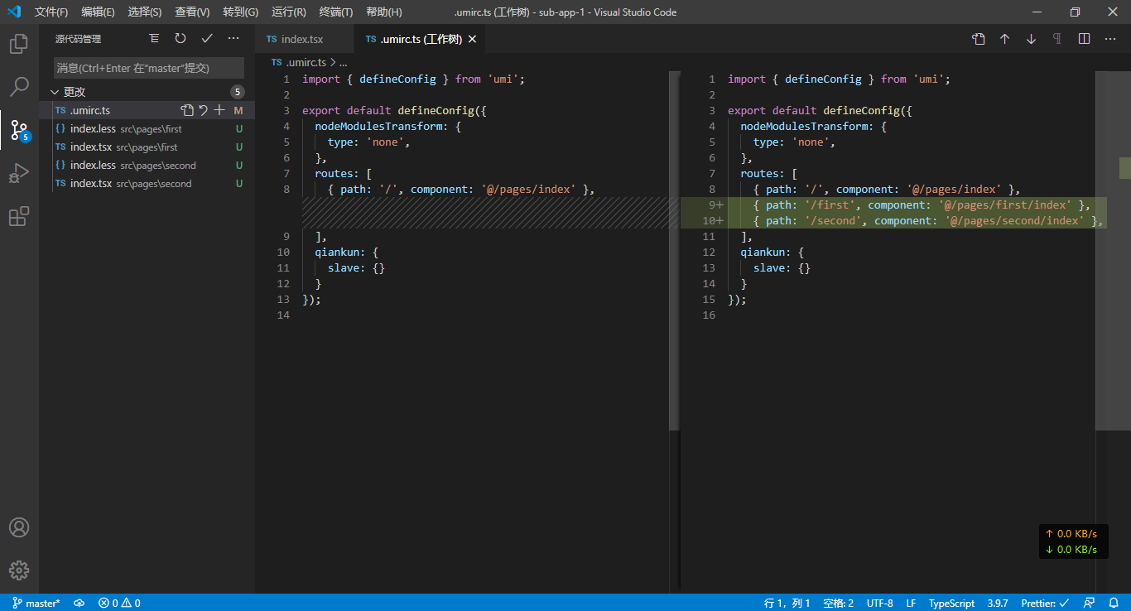This screenshot has width=1131, height=611.
Task: Open the 运行(R) menu
Action: point(288,12)
